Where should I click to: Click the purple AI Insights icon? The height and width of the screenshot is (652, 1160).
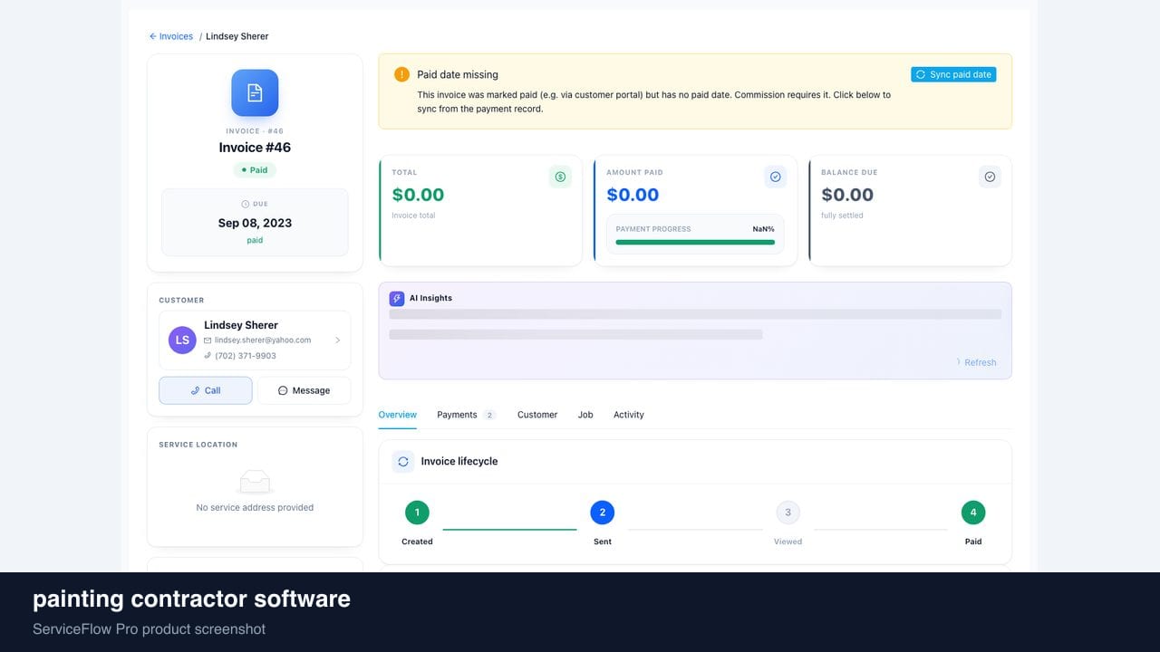point(397,298)
